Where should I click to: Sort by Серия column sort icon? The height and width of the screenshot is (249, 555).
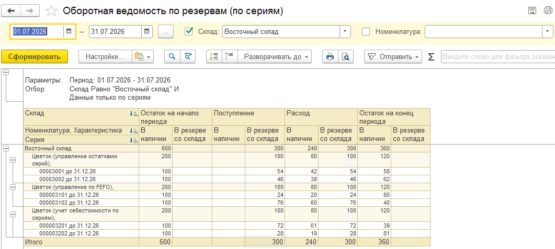pos(133,140)
